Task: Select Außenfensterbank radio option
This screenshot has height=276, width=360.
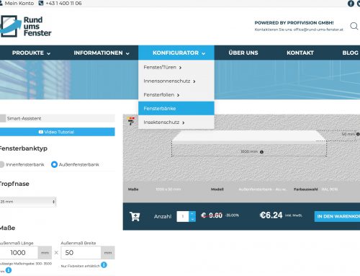Action: pos(54,164)
